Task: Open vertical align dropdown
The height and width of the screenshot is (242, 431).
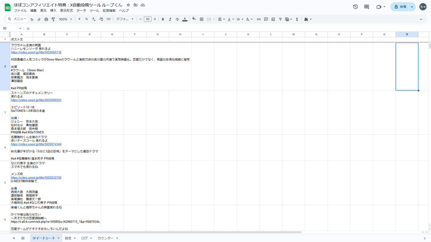Action: [231, 19]
